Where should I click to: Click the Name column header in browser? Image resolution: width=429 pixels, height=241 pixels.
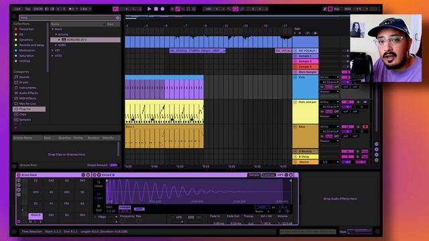click(x=78, y=24)
